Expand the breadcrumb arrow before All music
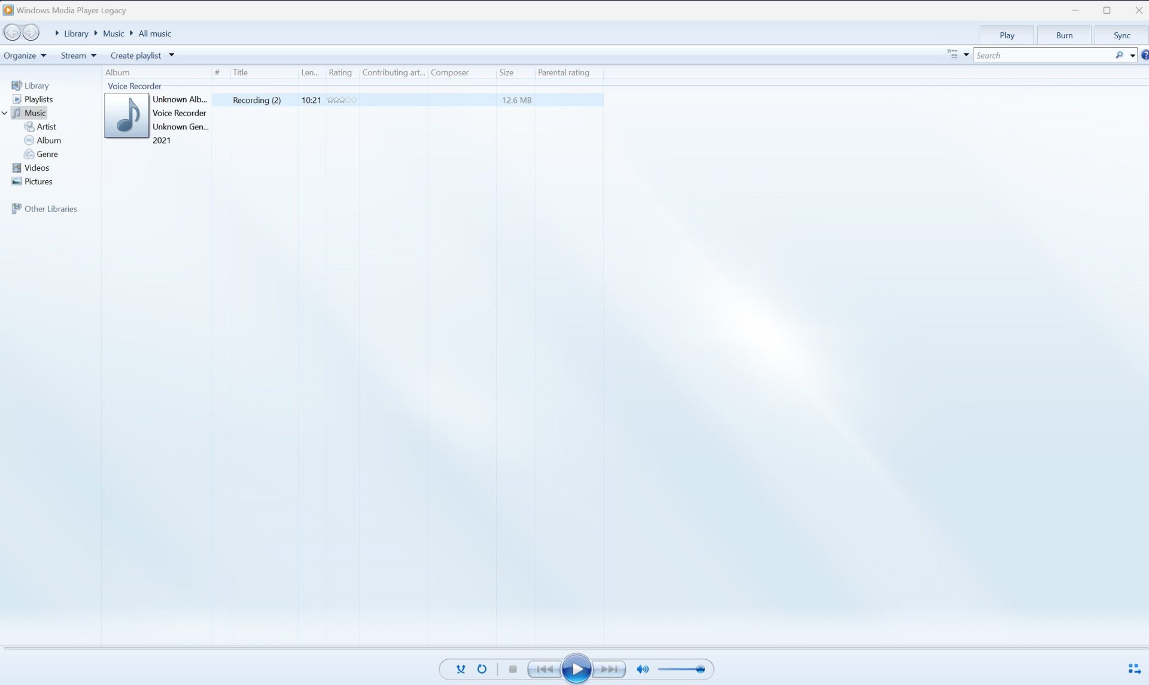This screenshot has width=1149, height=685. pyautogui.click(x=132, y=34)
